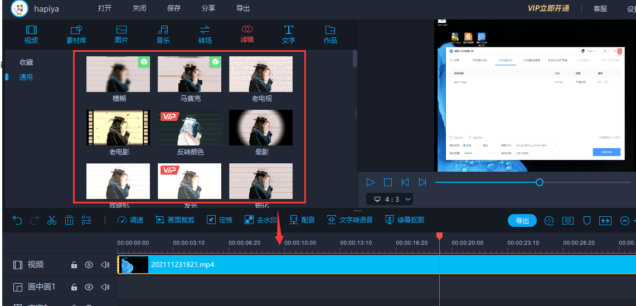Click the scissors split tool

tap(52, 220)
